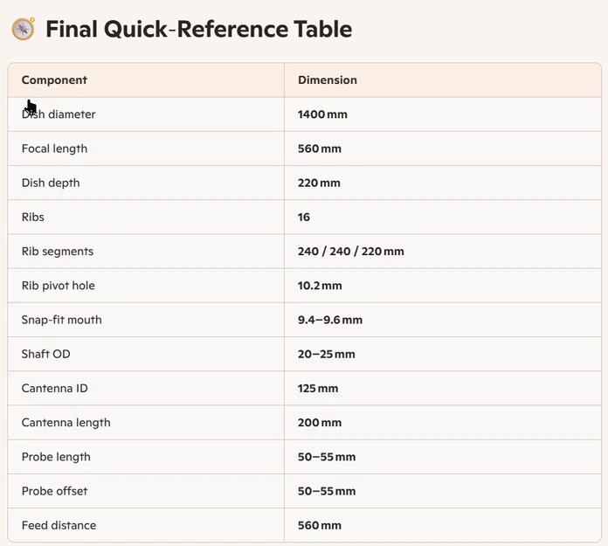Select the Feed distance label
Viewport: 608px width, 546px height.
click(59, 525)
